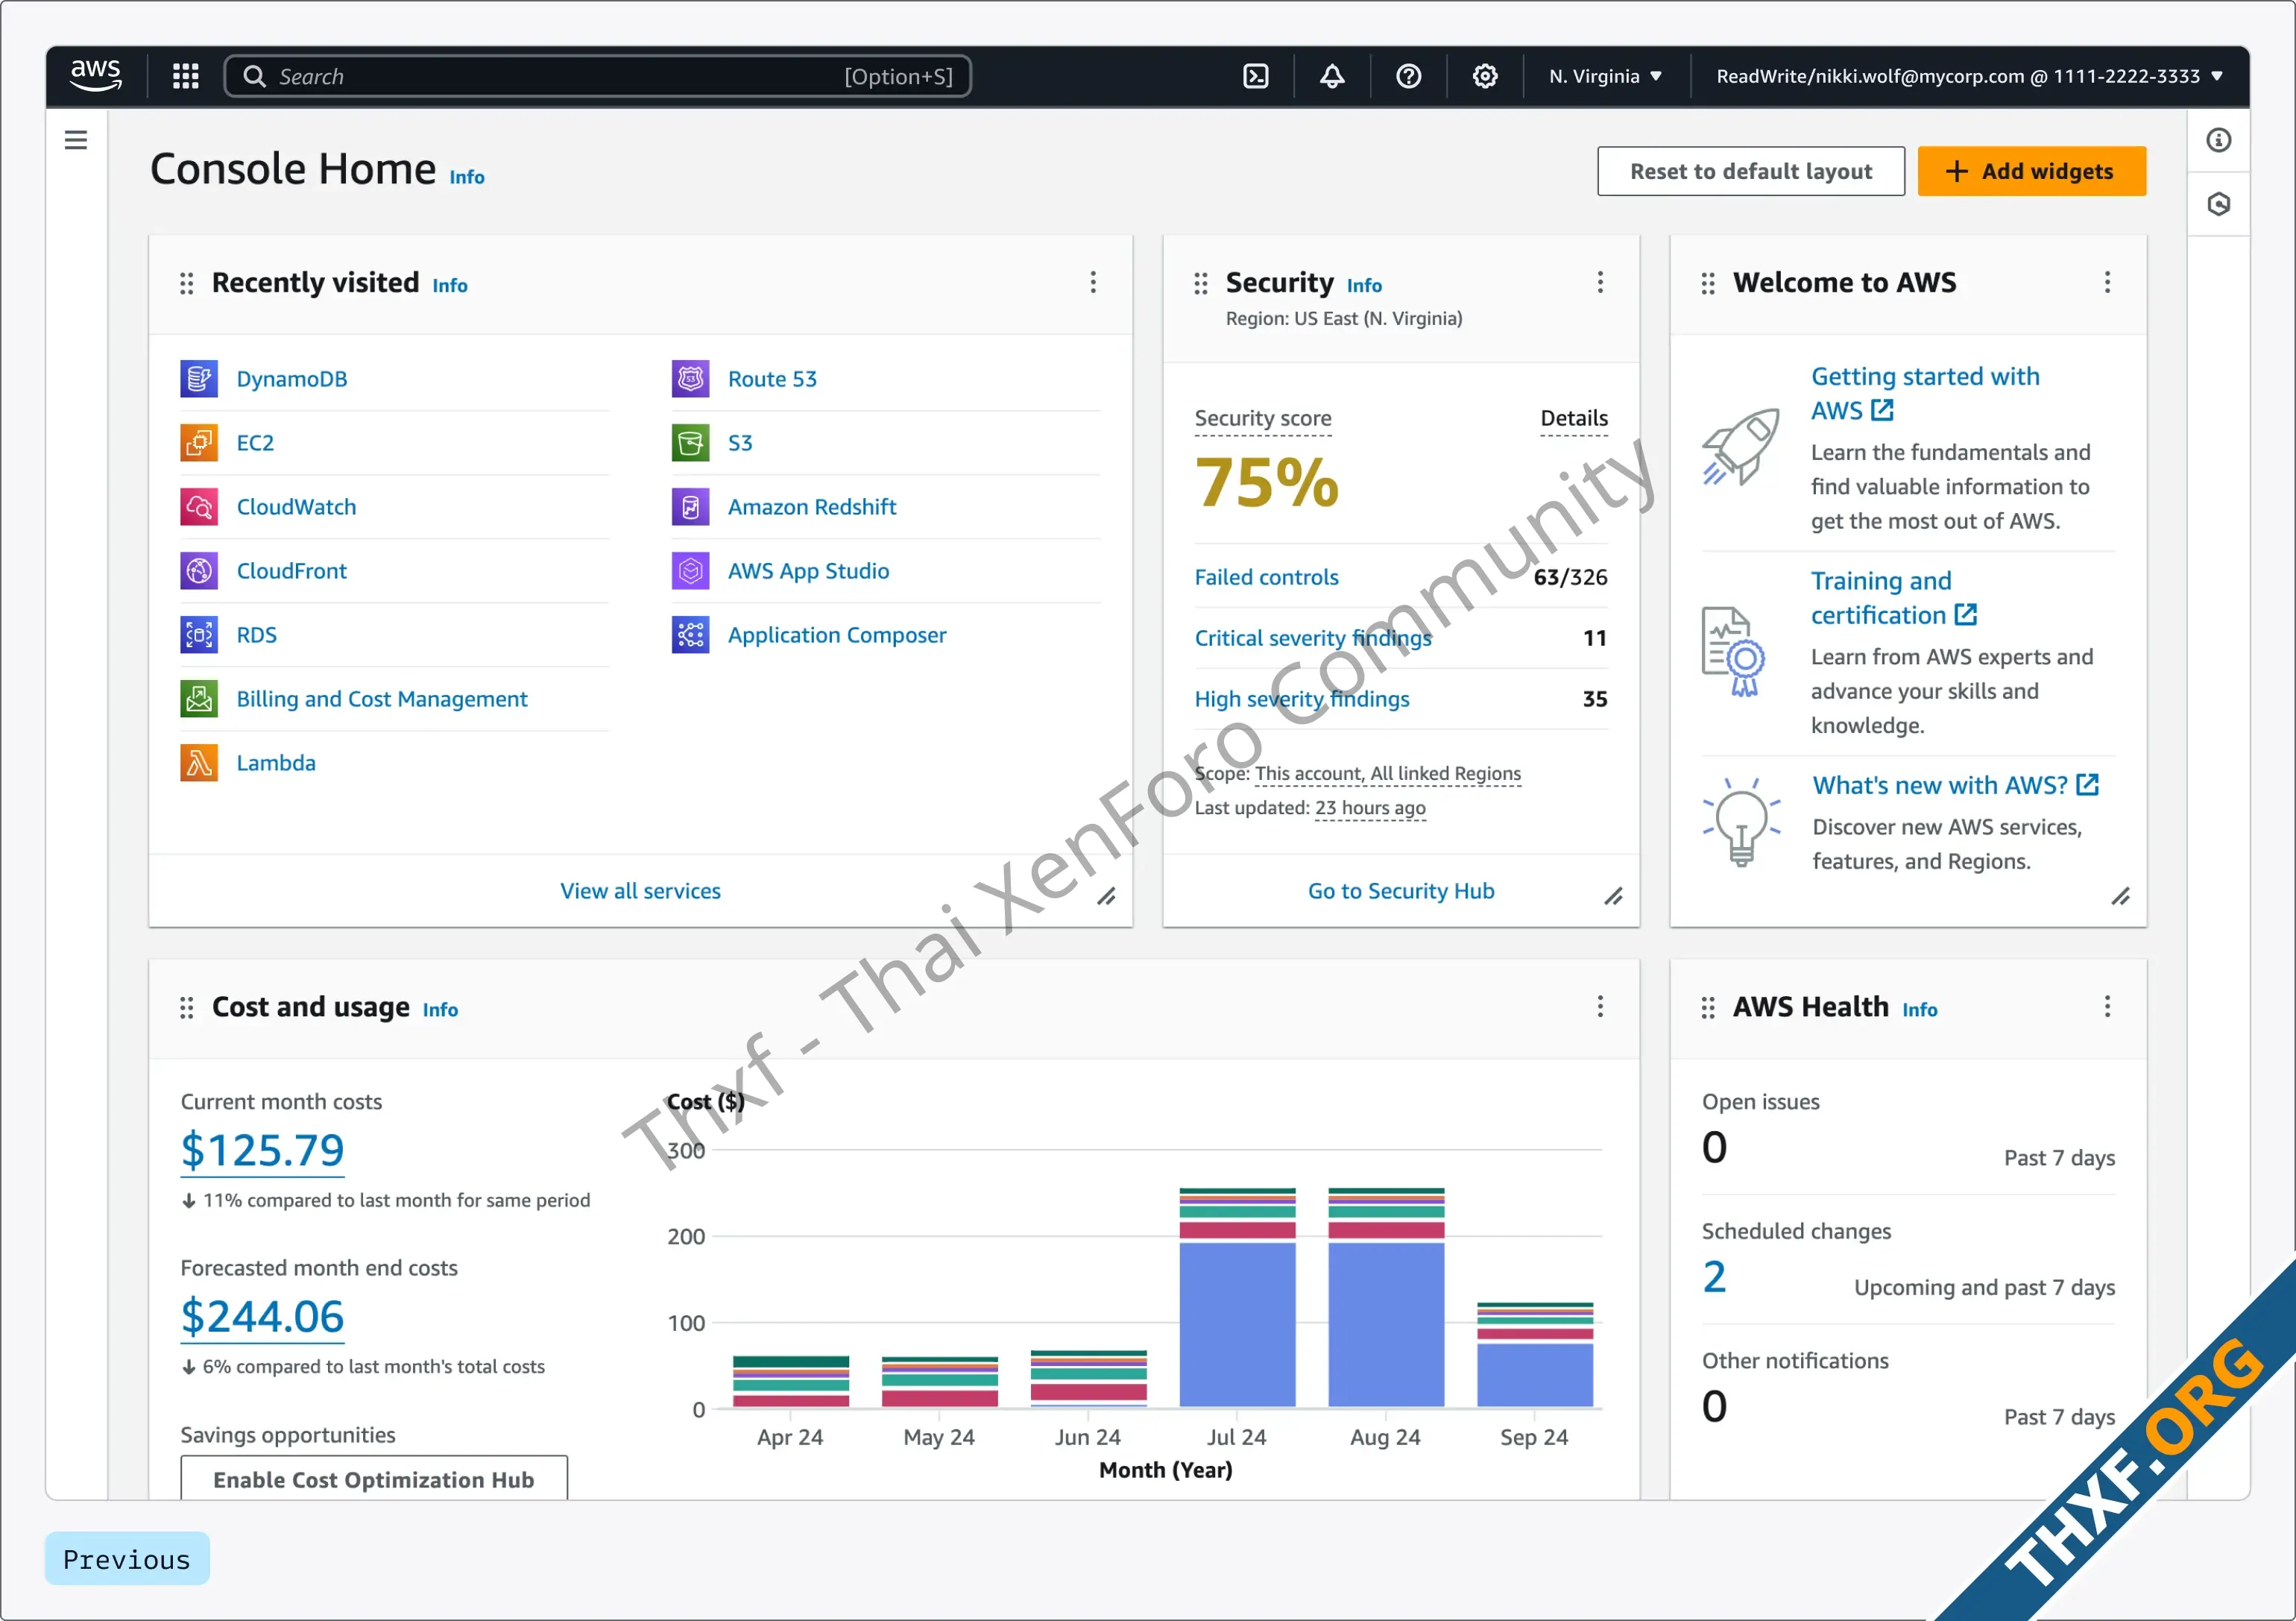
Task: Click the Aug 24 cost bar
Action: [x=1386, y=1298]
